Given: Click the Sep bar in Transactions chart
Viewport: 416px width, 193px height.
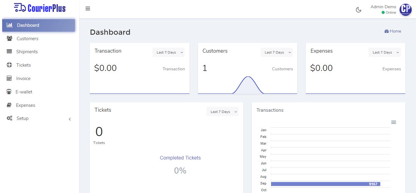Looking at the screenshot, I should coord(325,184).
